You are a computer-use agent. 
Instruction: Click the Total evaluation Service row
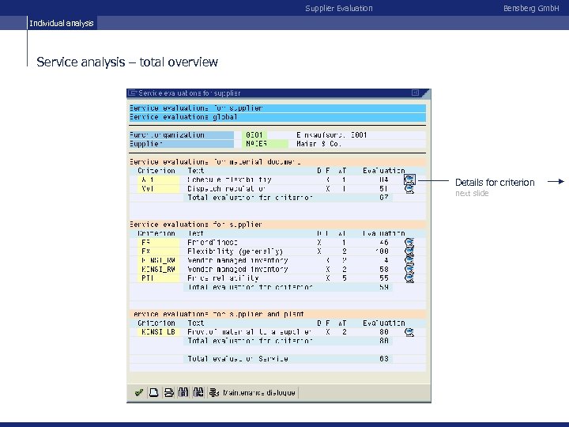(x=288, y=359)
